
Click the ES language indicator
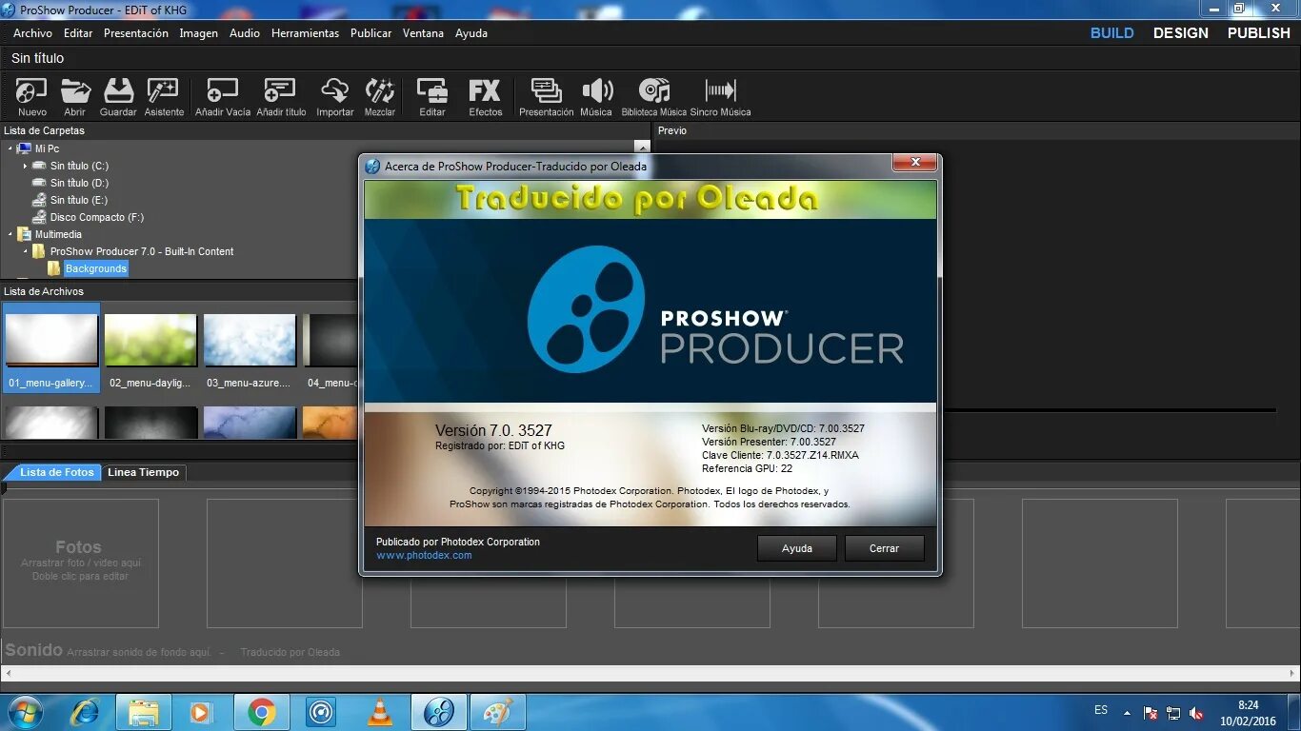[1101, 710]
